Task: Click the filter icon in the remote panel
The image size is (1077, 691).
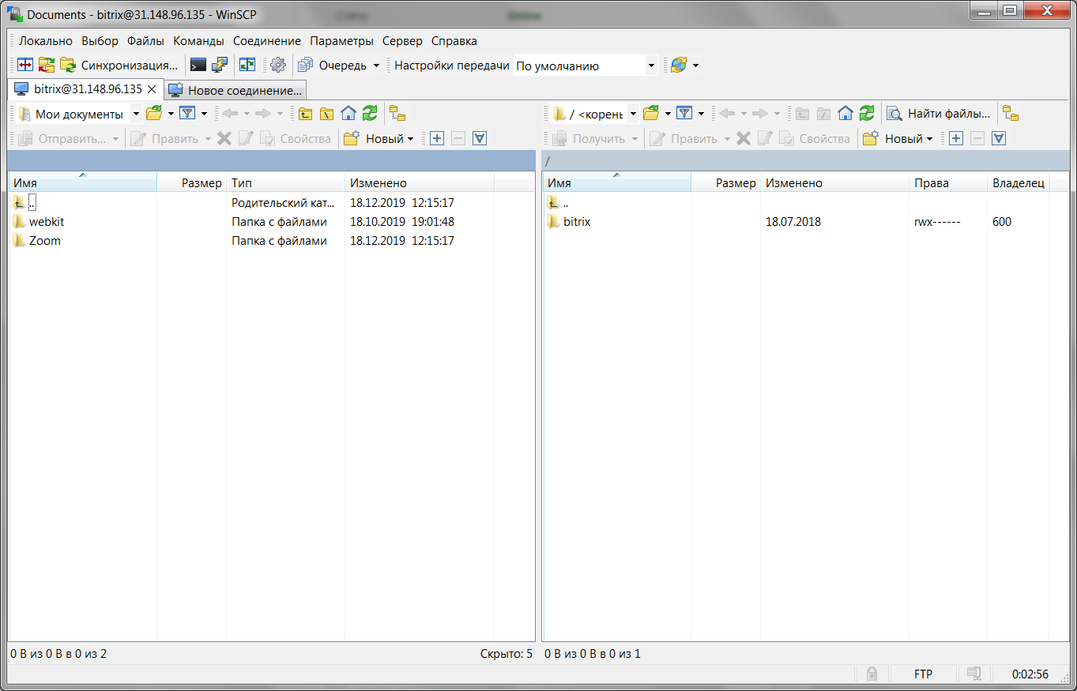Action: [684, 114]
